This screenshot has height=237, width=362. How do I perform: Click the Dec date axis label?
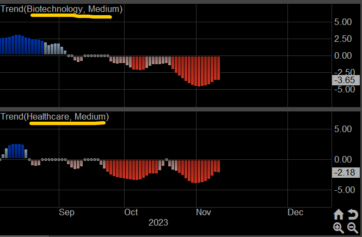pyautogui.click(x=295, y=213)
